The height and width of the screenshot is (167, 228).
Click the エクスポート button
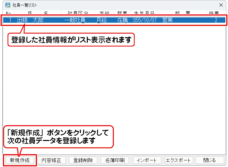tap(179, 160)
